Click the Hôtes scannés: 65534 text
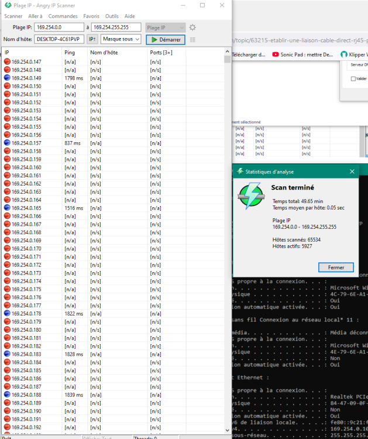The image size is (368, 439). 297,239
